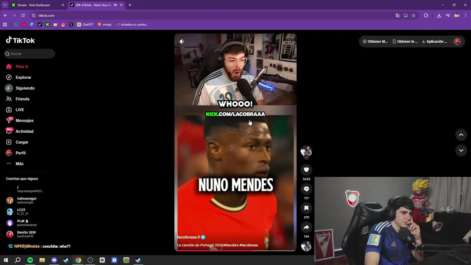The width and height of the screenshot is (471, 265).
Task: Open browser Downloads icon
Action: coord(439,15)
